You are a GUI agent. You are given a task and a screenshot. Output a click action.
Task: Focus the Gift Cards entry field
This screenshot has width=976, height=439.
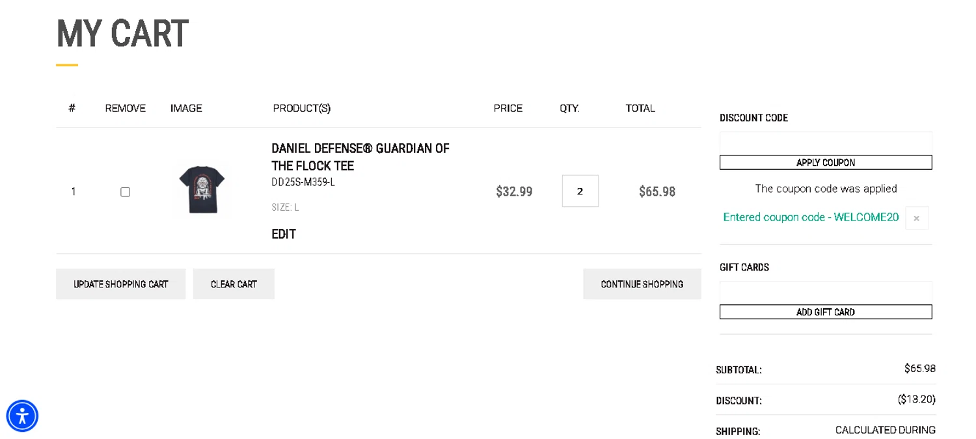(825, 293)
